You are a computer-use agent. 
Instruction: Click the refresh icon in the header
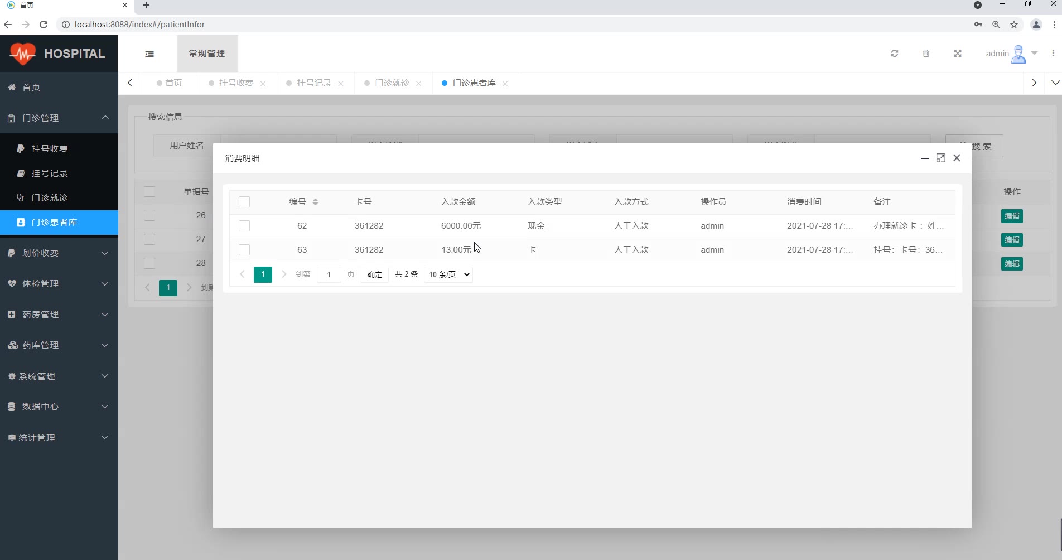(895, 54)
